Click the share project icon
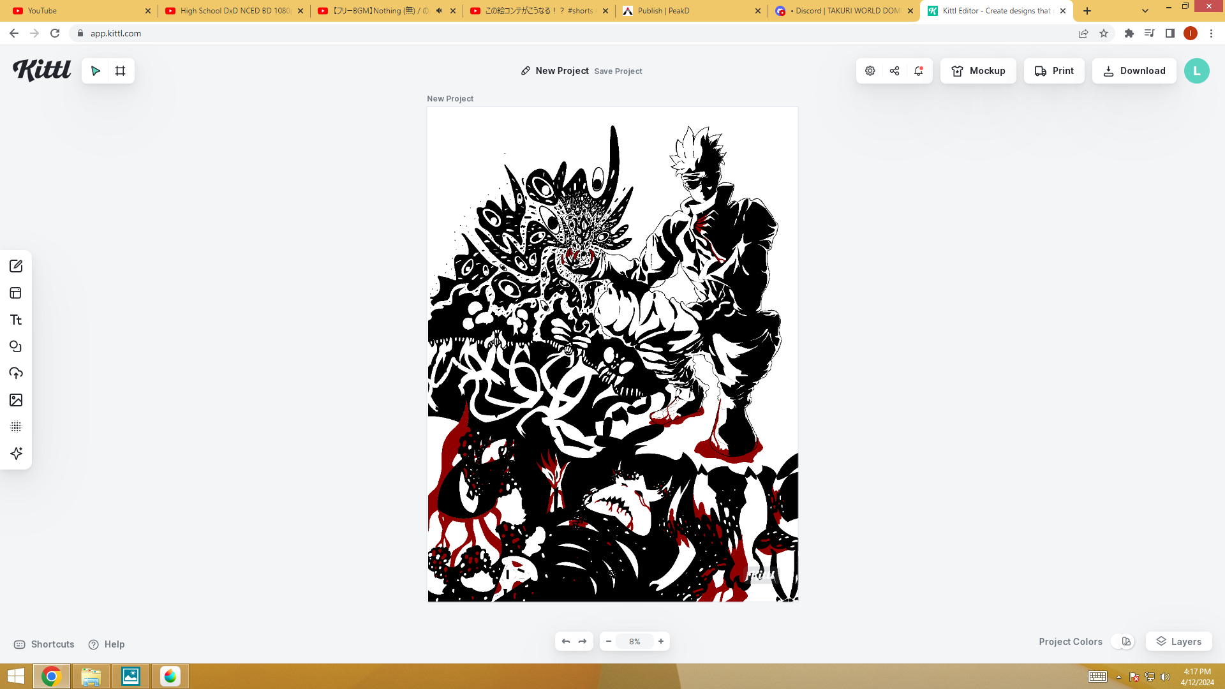This screenshot has height=689, width=1225. [x=895, y=71]
